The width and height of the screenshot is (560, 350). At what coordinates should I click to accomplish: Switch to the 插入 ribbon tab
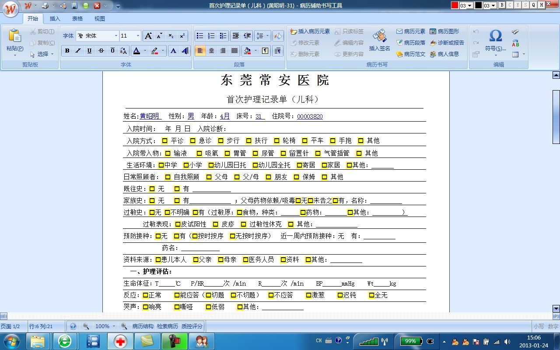(x=55, y=19)
